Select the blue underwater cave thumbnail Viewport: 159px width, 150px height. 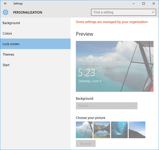tap(119, 130)
